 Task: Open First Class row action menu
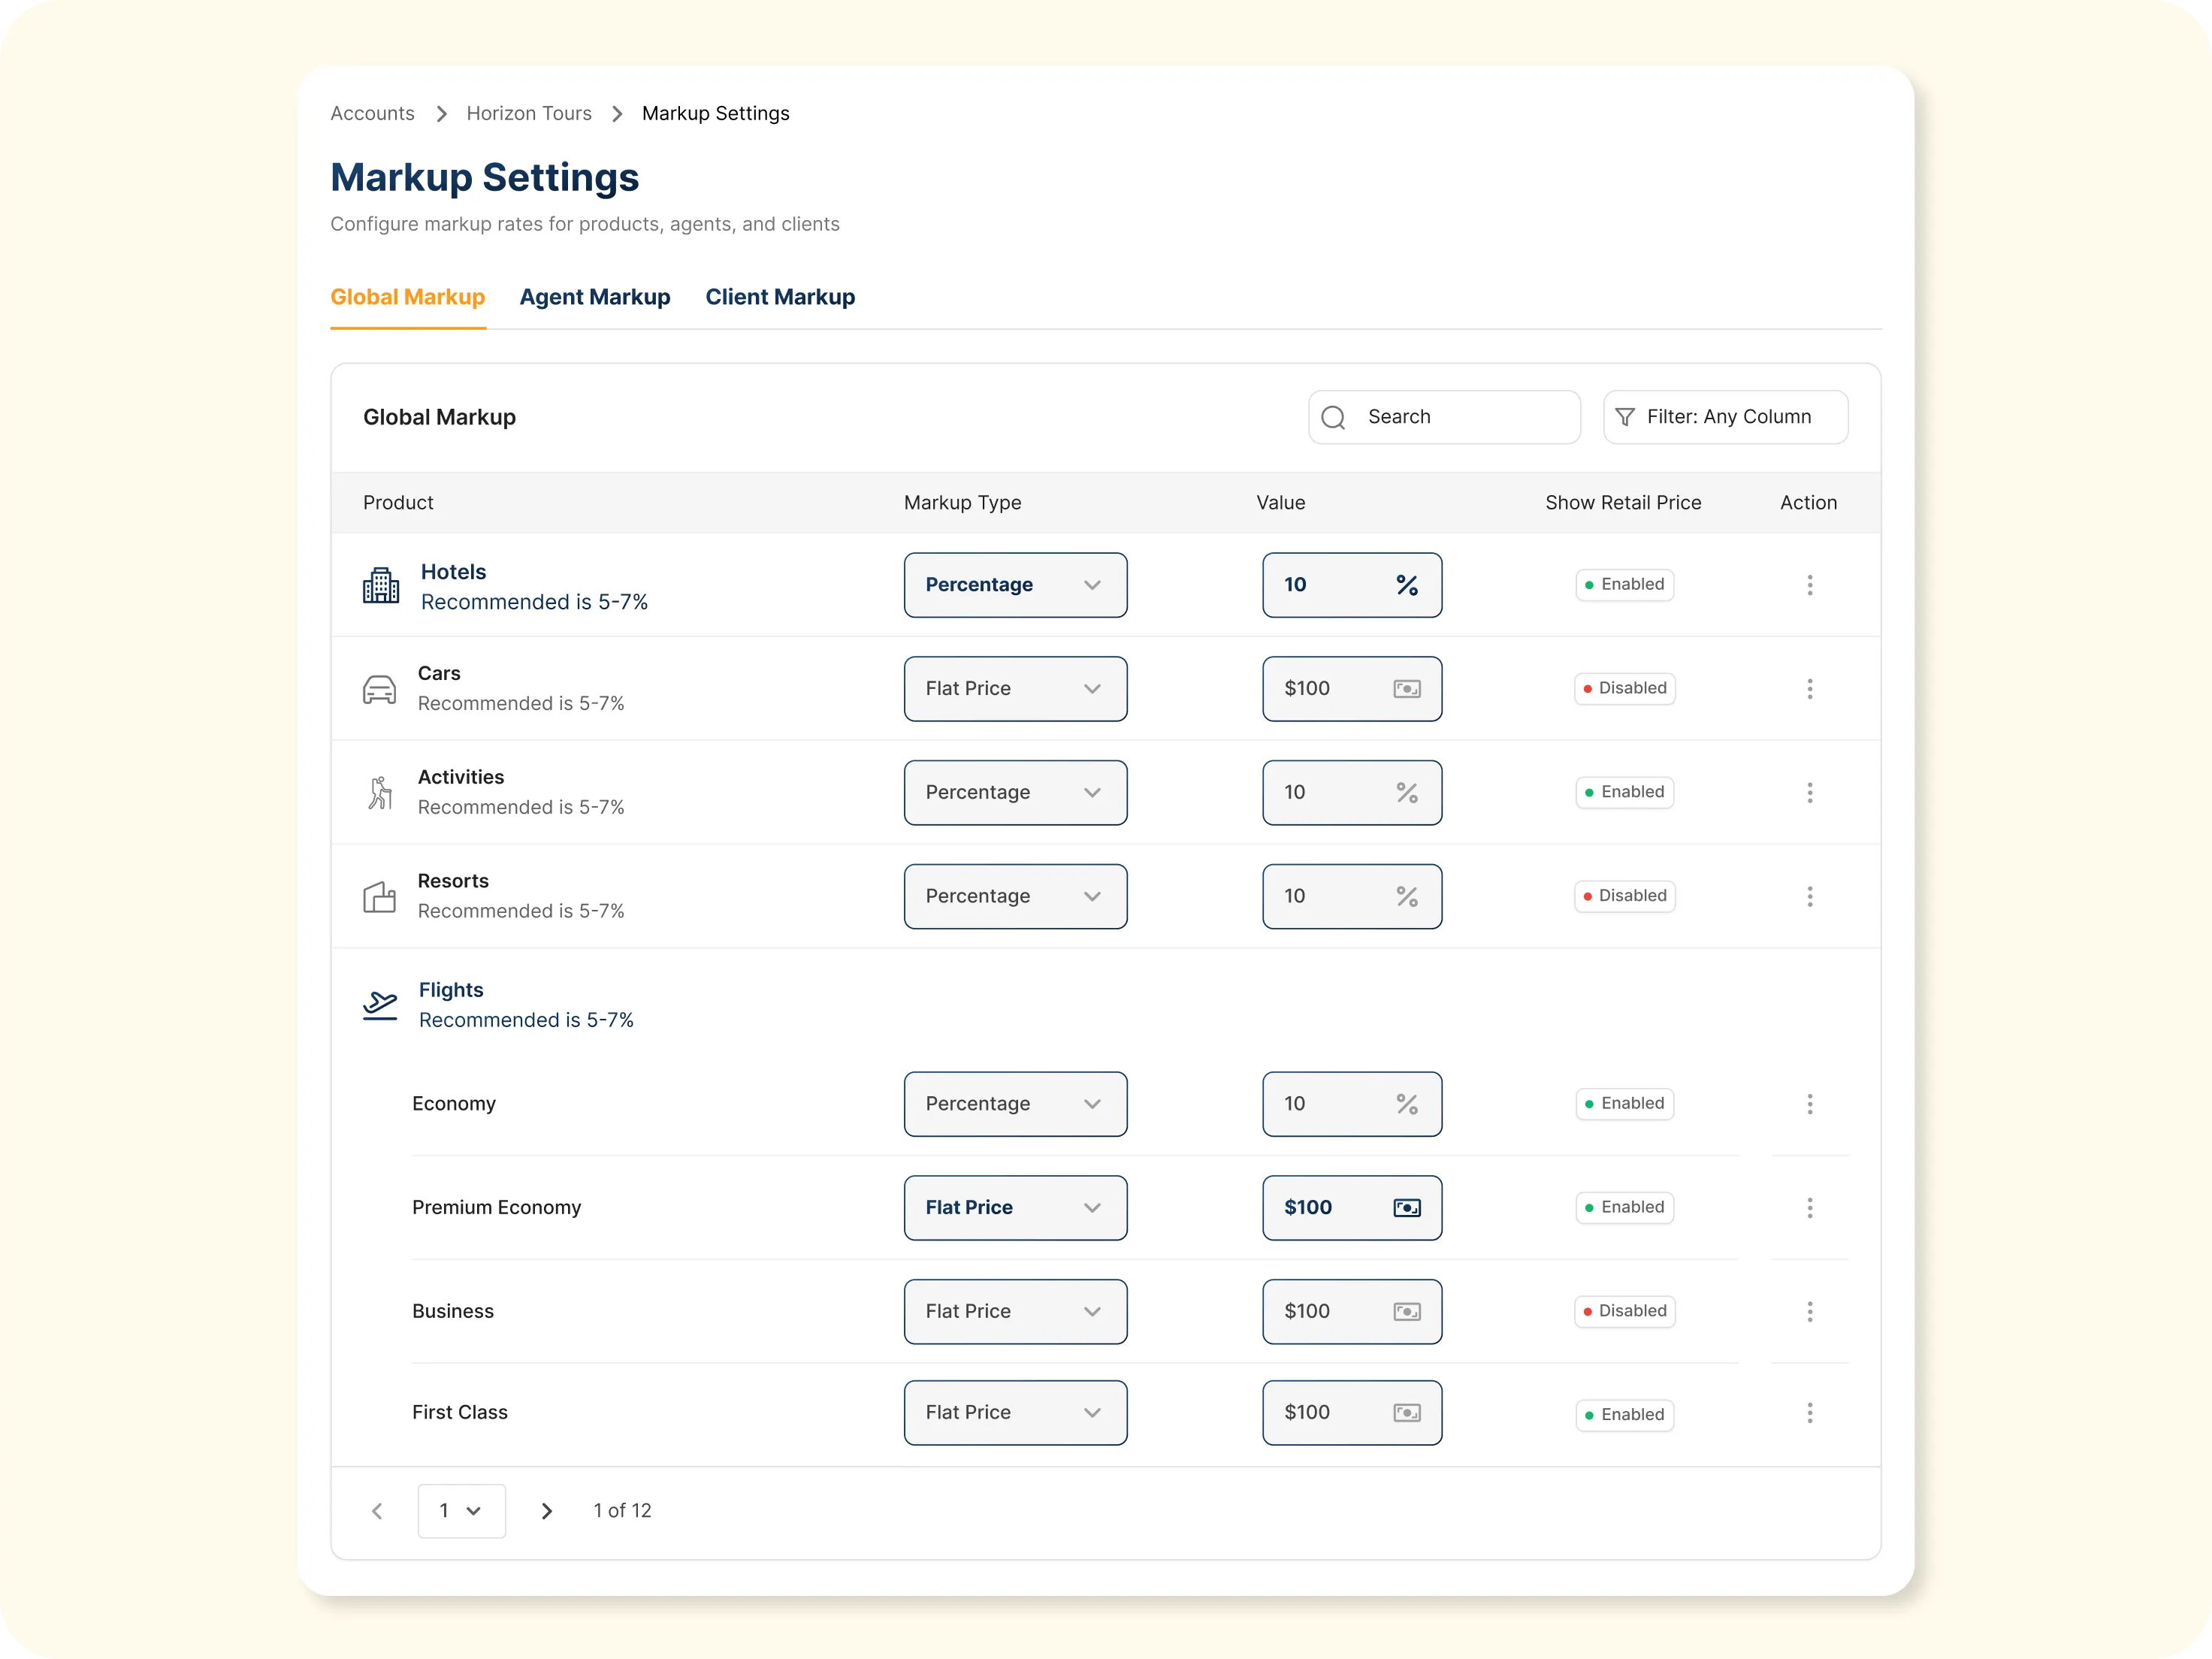click(x=1809, y=1413)
